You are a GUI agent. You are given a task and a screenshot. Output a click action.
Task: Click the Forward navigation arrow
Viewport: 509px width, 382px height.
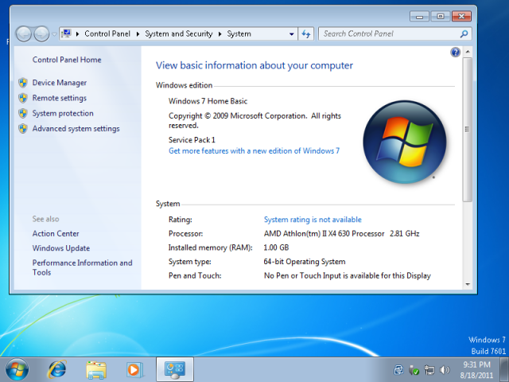click(x=41, y=33)
